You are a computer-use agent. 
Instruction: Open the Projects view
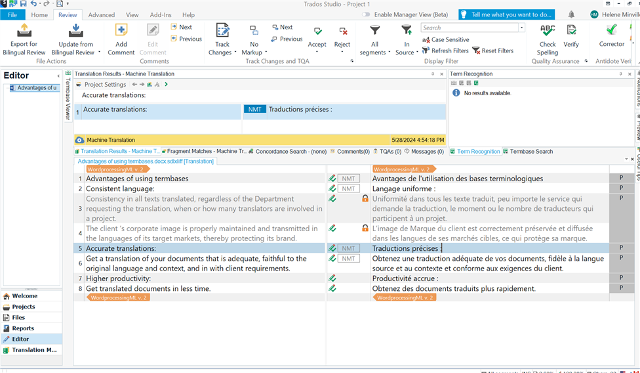(x=32, y=307)
